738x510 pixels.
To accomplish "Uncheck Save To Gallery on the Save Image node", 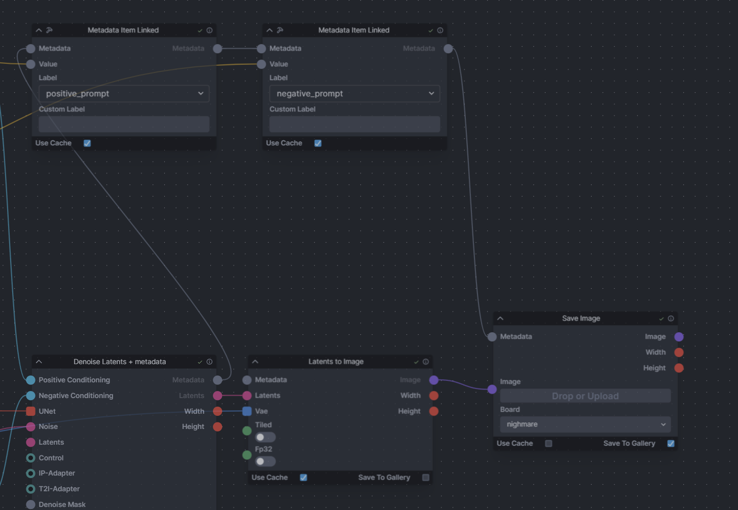I will (x=671, y=444).
